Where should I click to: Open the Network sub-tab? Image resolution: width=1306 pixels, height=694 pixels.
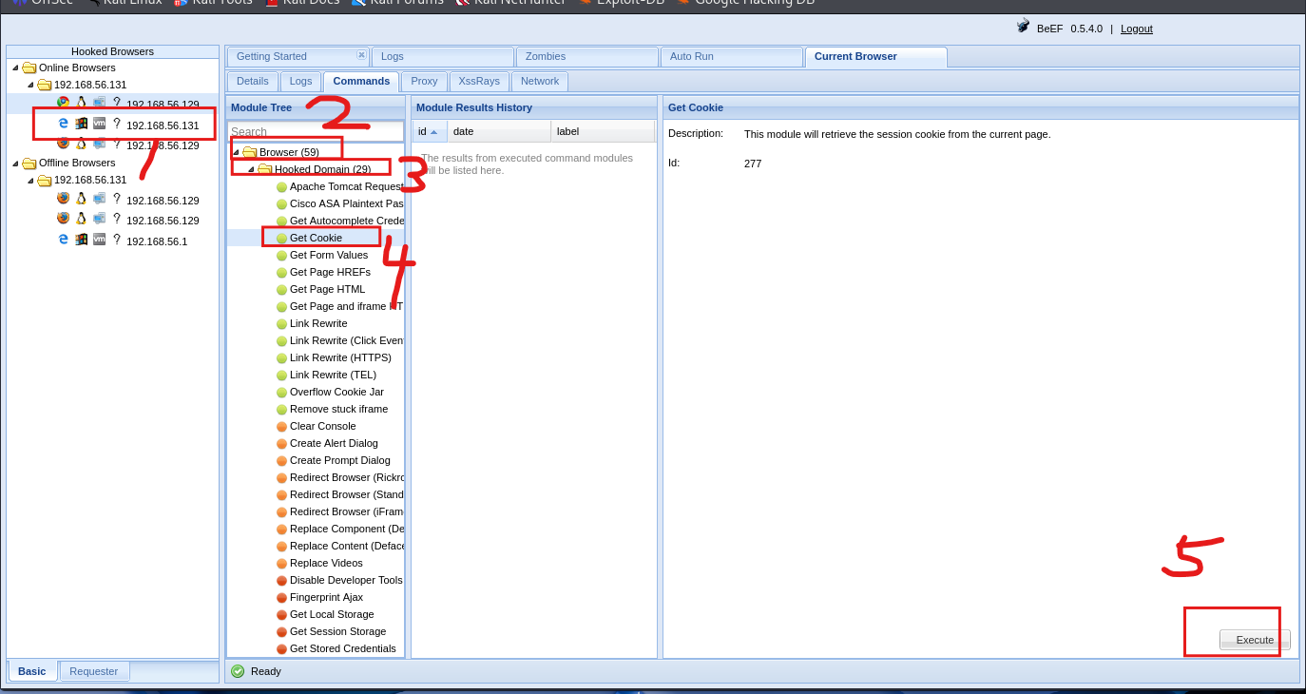tap(540, 82)
